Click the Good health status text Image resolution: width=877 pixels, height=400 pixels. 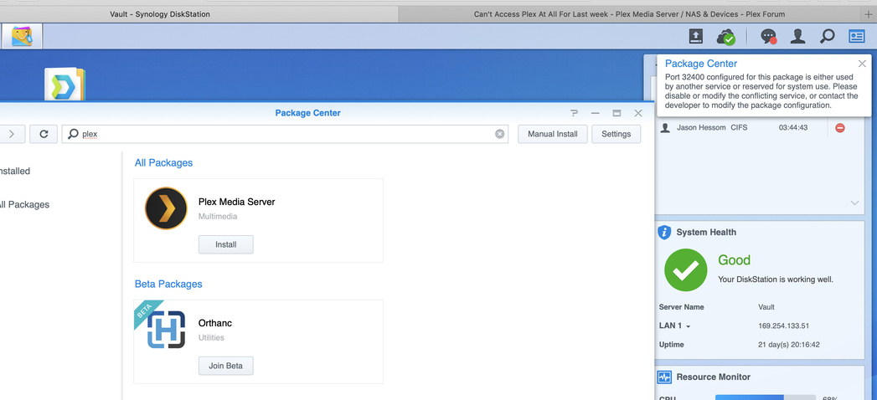click(x=734, y=259)
